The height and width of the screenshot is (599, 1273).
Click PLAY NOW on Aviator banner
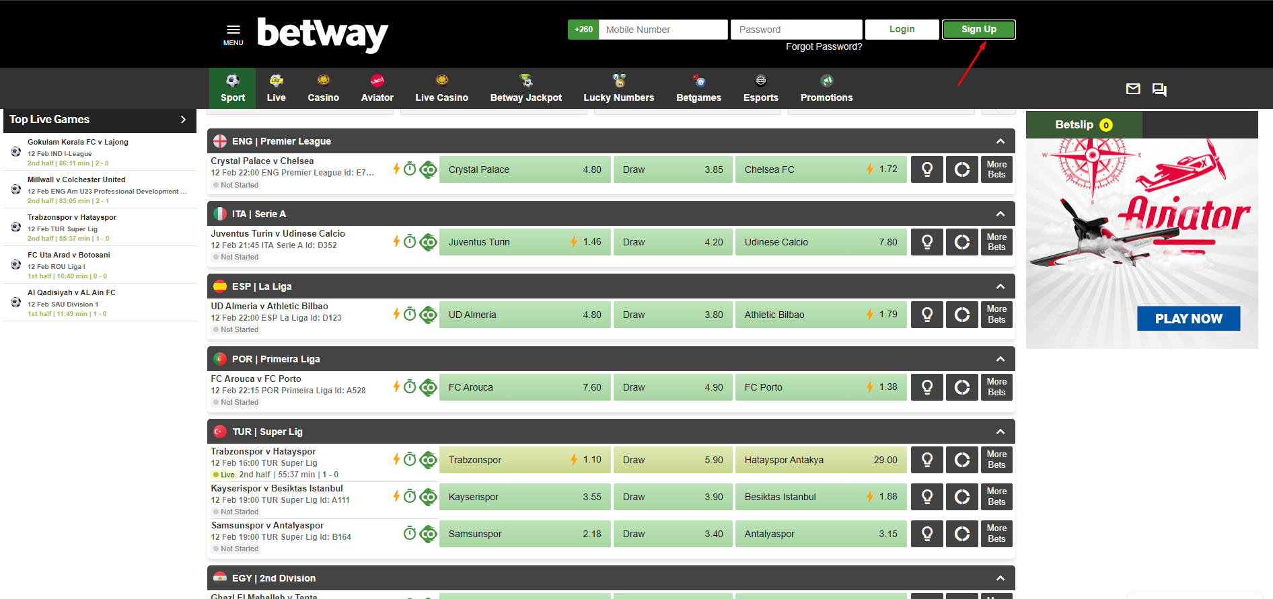1188,319
